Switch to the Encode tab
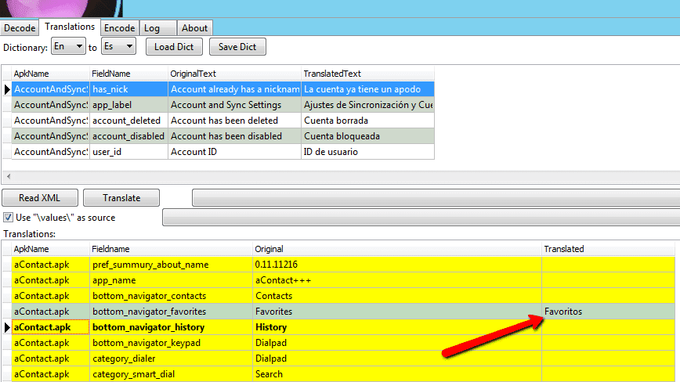 (120, 28)
